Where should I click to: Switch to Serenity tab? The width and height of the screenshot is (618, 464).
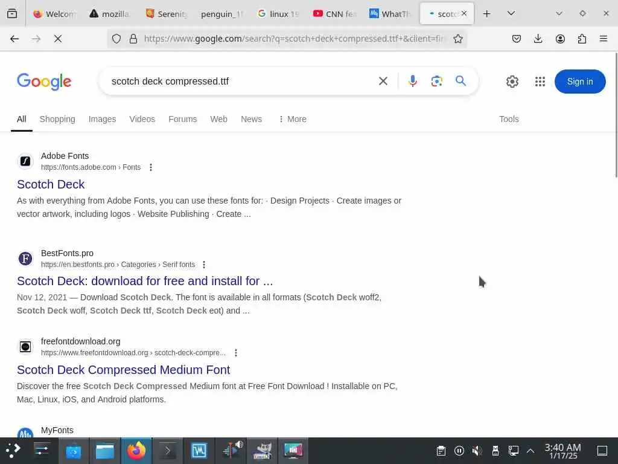(166, 14)
